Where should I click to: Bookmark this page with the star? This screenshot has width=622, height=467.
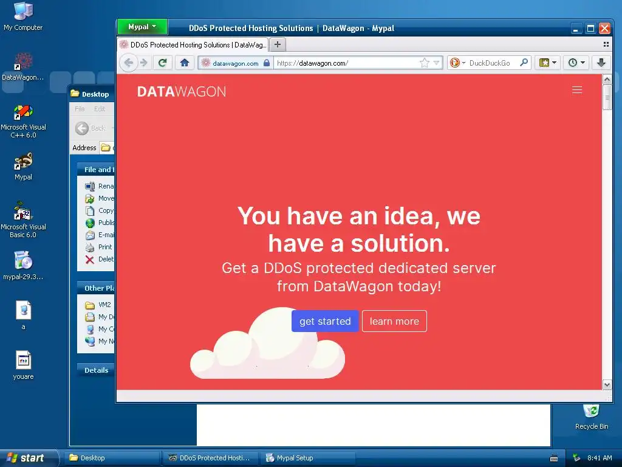(424, 63)
